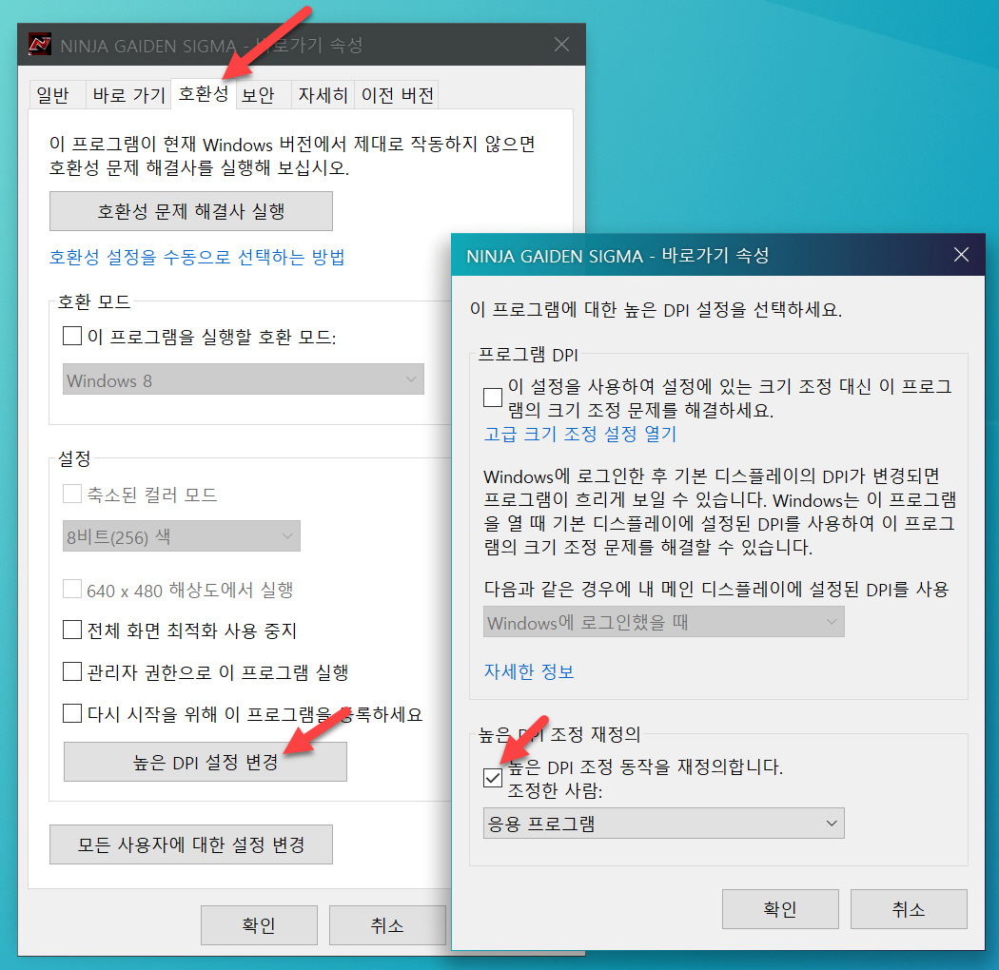Select the 호환성 tab
The image size is (999, 970).
pos(204,93)
